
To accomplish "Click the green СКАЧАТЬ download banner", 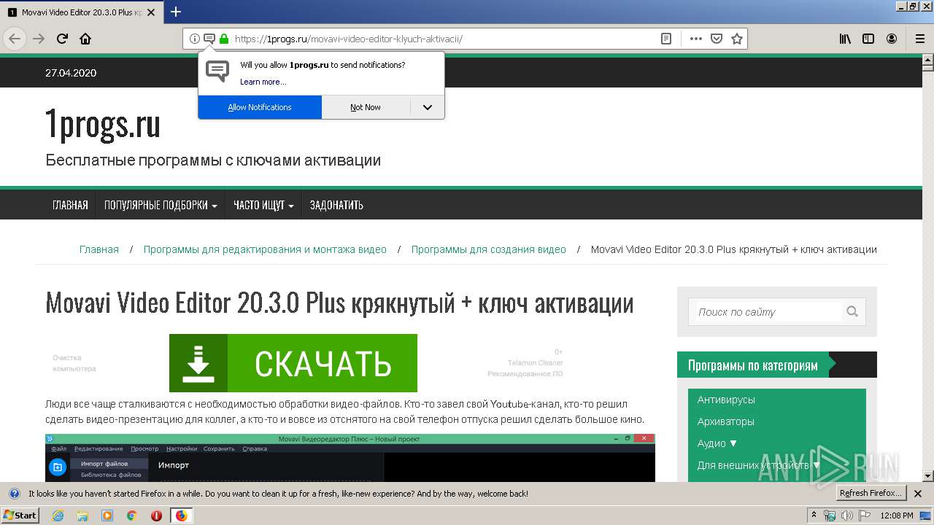I will coord(293,363).
